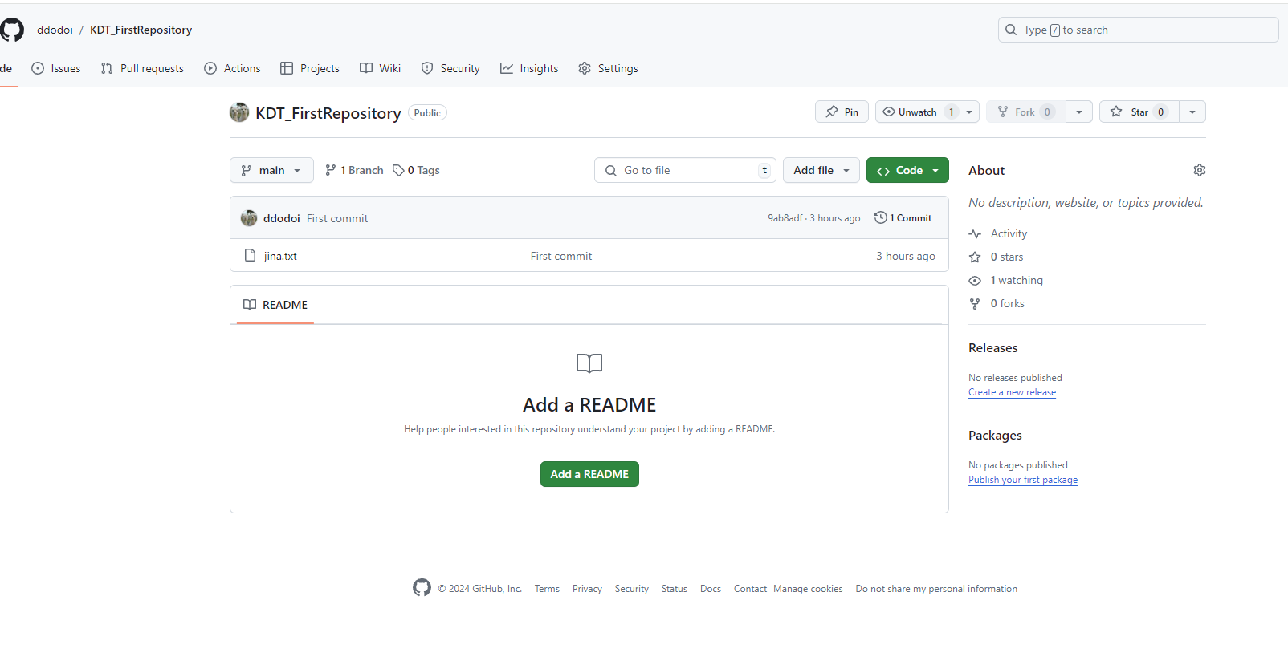Click the ddodoi avatar in the commit row
Viewport: 1288px width, 665px height.
(x=249, y=218)
